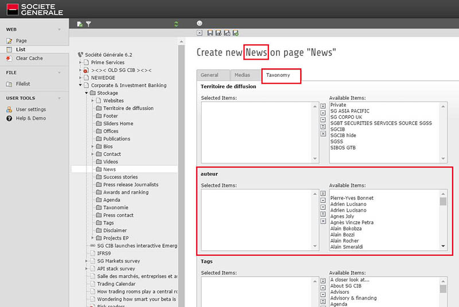Select the Trading Calendar page
The width and height of the screenshot is (459, 307).
(116, 284)
